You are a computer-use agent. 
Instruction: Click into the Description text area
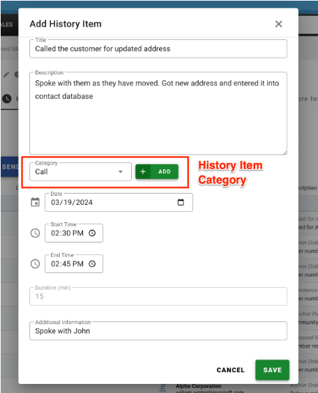tap(158, 114)
